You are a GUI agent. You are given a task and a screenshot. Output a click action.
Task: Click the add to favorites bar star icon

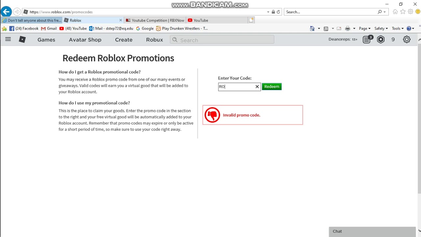point(4,29)
